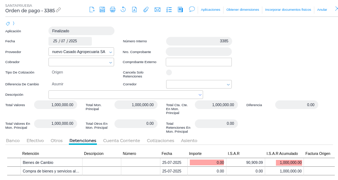The height and width of the screenshot is (180, 338).
Task: Toggle Cancela Solo Retenciones switch
Action: click(169, 72)
